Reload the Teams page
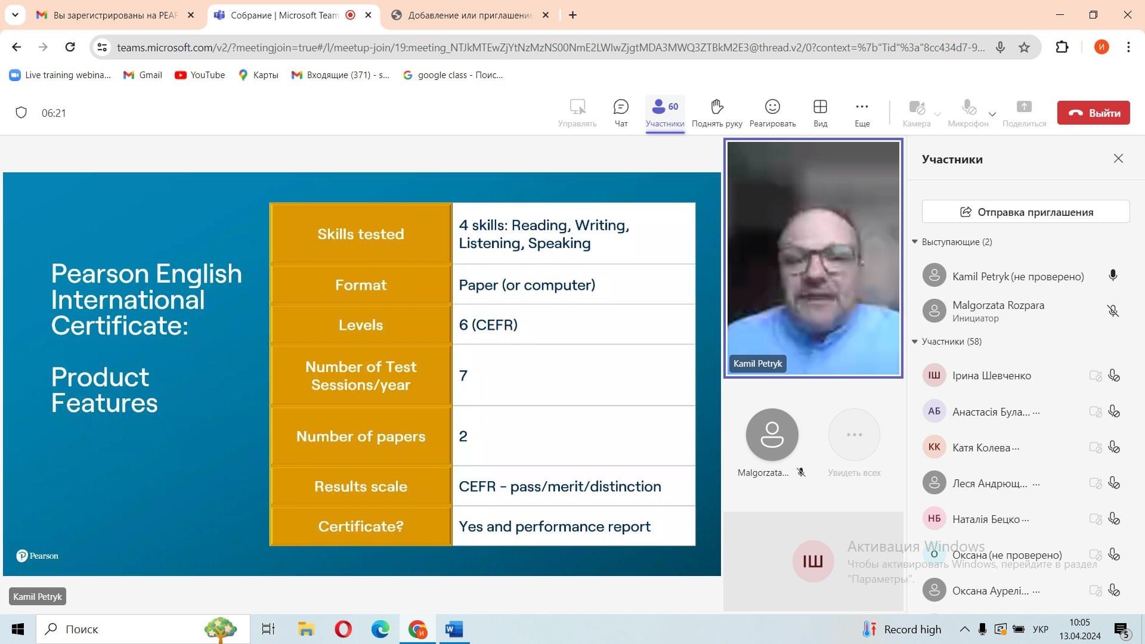The width and height of the screenshot is (1145, 644). (70, 47)
